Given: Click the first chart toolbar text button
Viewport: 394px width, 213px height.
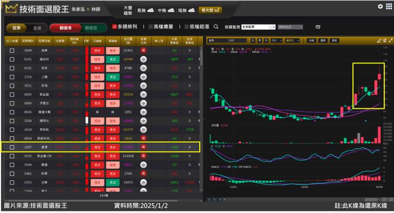Looking at the screenshot, I should click(x=311, y=41).
